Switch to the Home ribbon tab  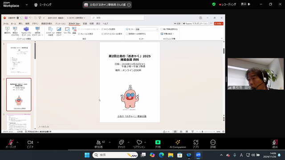pos(13,24)
